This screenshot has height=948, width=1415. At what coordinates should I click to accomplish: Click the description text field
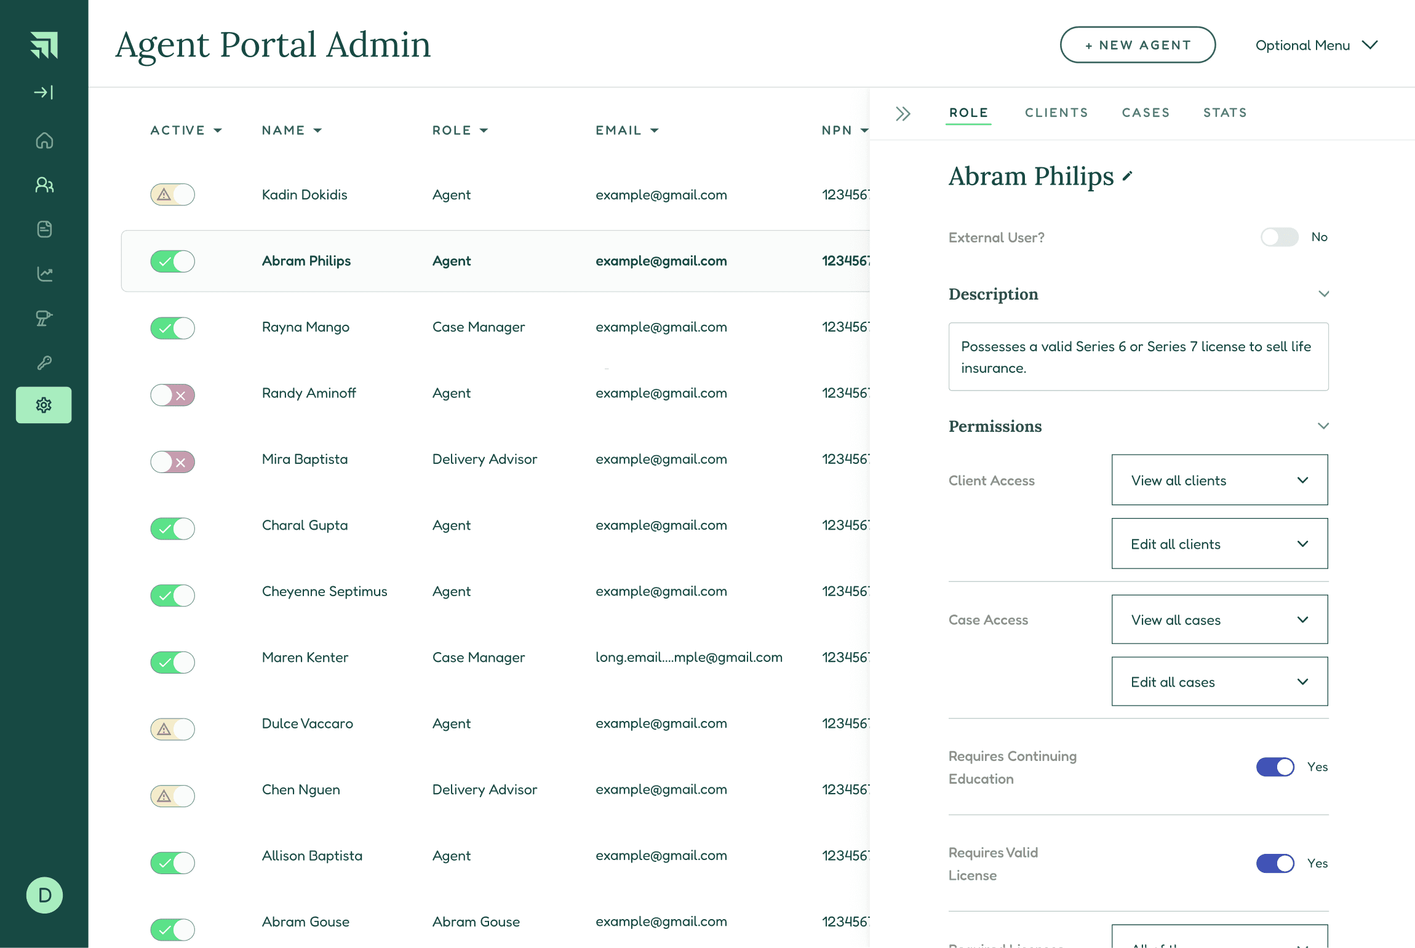click(x=1138, y=357)
